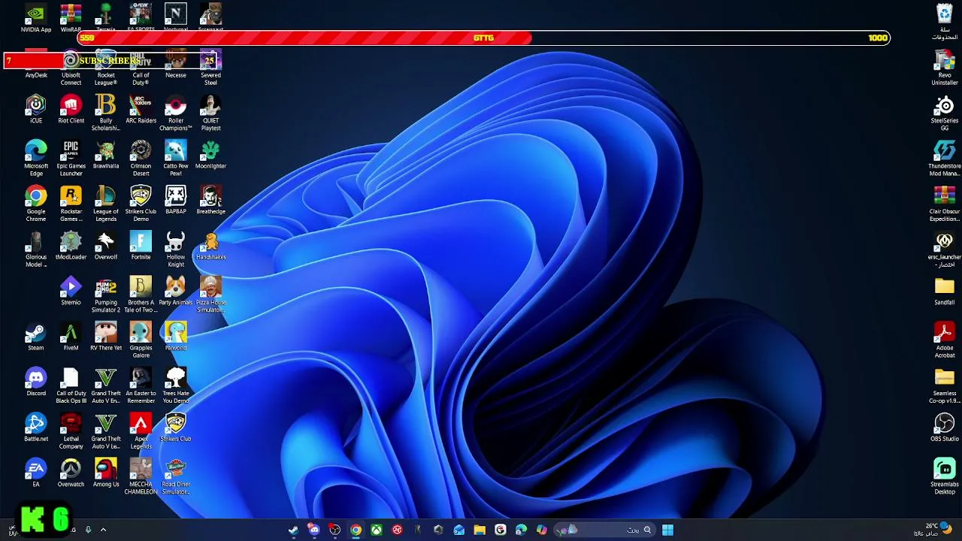Open the Recycle Bin on the desktop
The width and height of the screenshot is (962, 541).
pyautogui.click(x=945, y=23)
